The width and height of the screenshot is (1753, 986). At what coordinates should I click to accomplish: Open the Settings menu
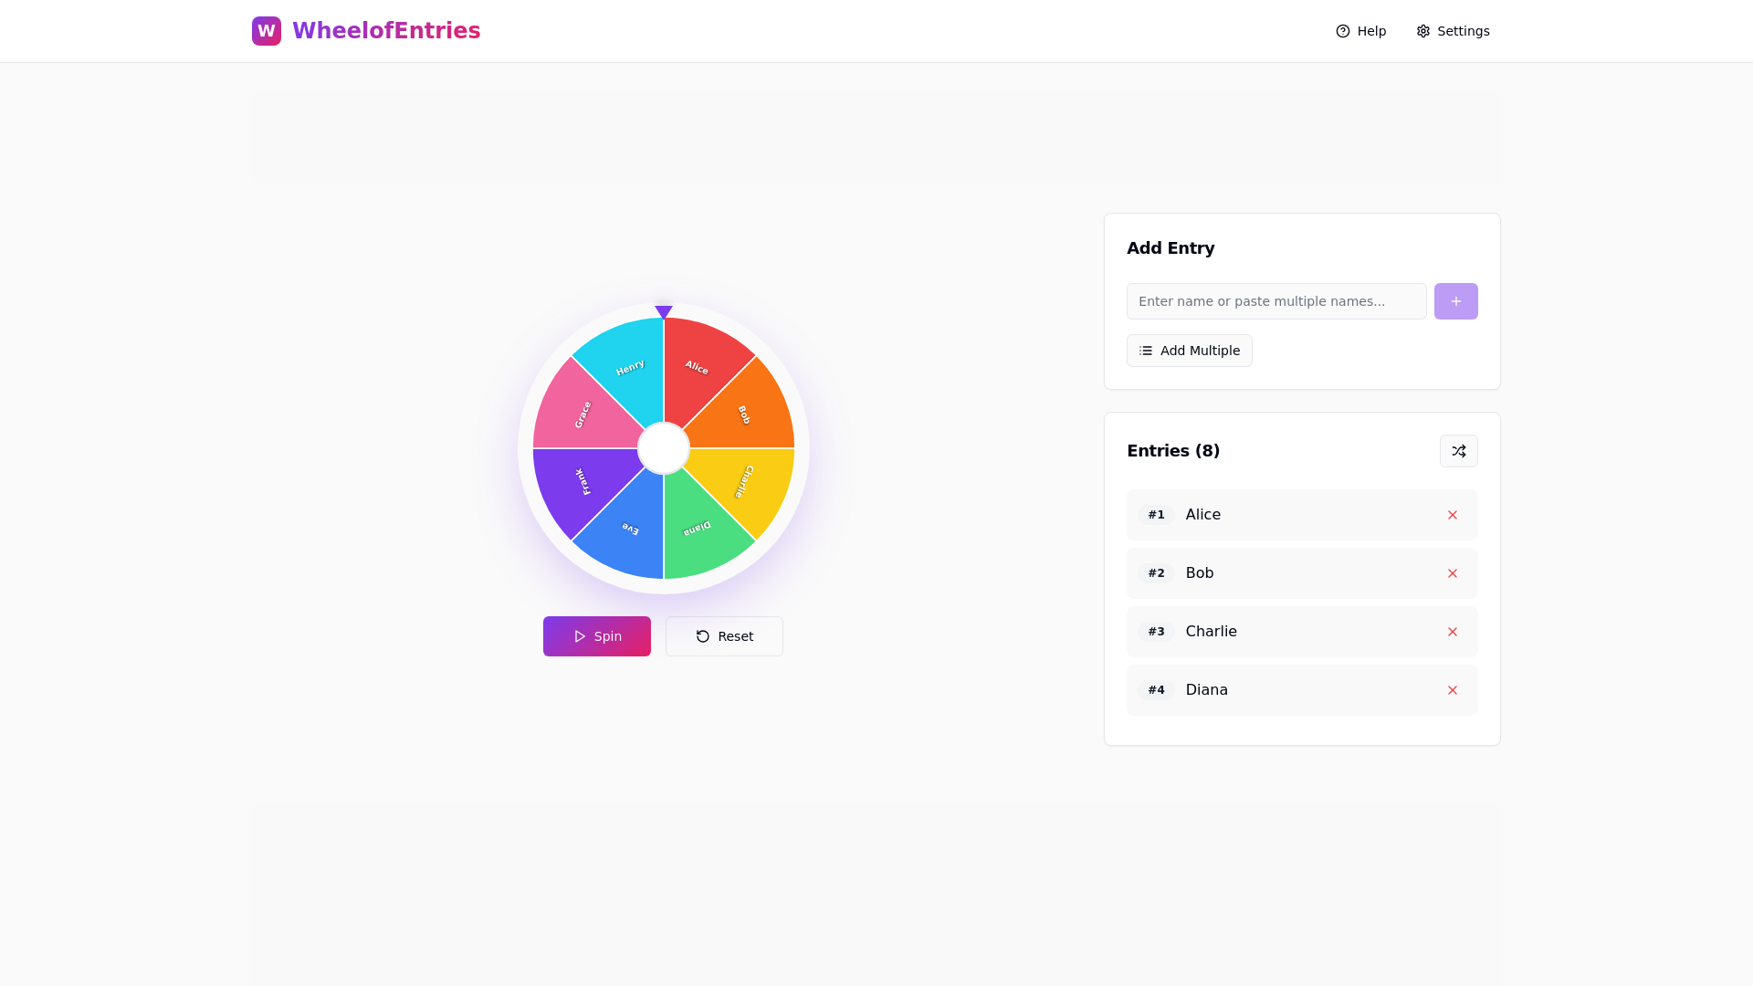click(x=1454, y=31)
